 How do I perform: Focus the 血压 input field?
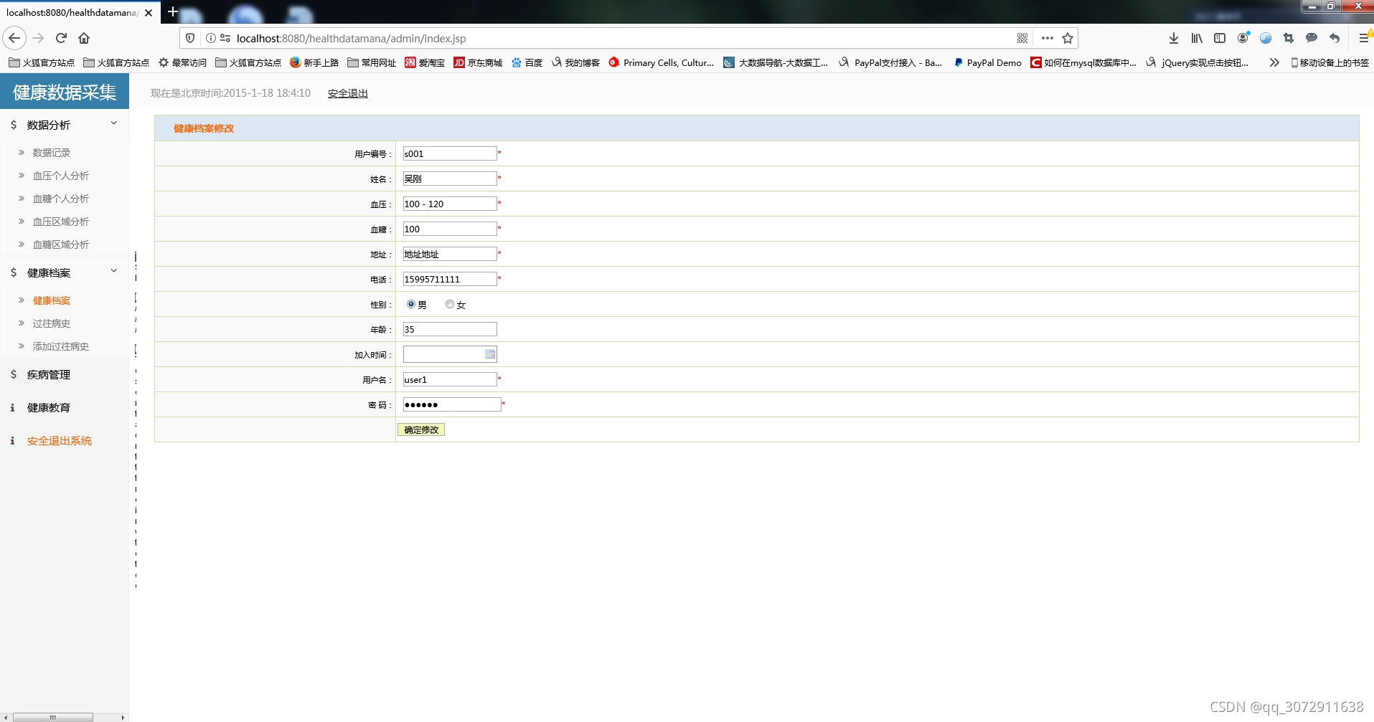pos(450,204)
